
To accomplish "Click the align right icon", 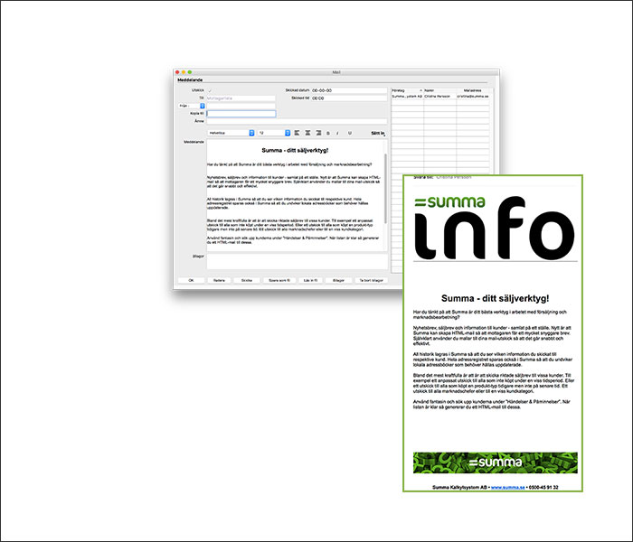I will [318, 133].
